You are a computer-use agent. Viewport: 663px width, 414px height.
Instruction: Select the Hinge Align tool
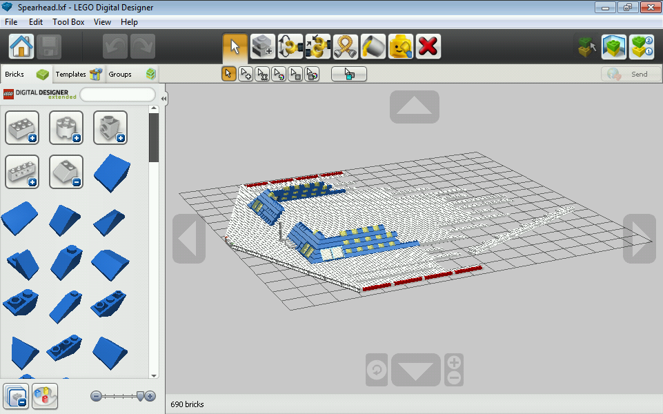(318, 46)
